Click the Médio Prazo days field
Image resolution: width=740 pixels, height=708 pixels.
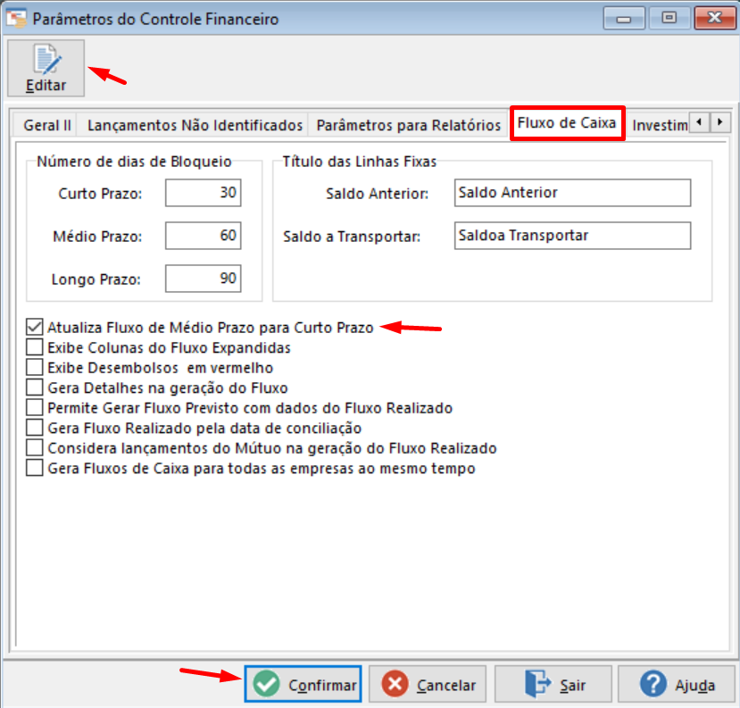[203, 236]
